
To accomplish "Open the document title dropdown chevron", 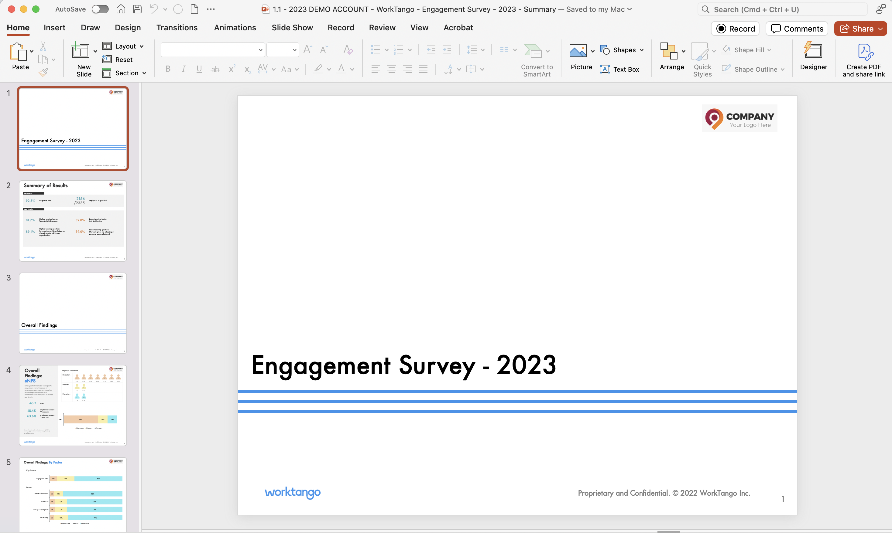I will [x=630, y=9].
